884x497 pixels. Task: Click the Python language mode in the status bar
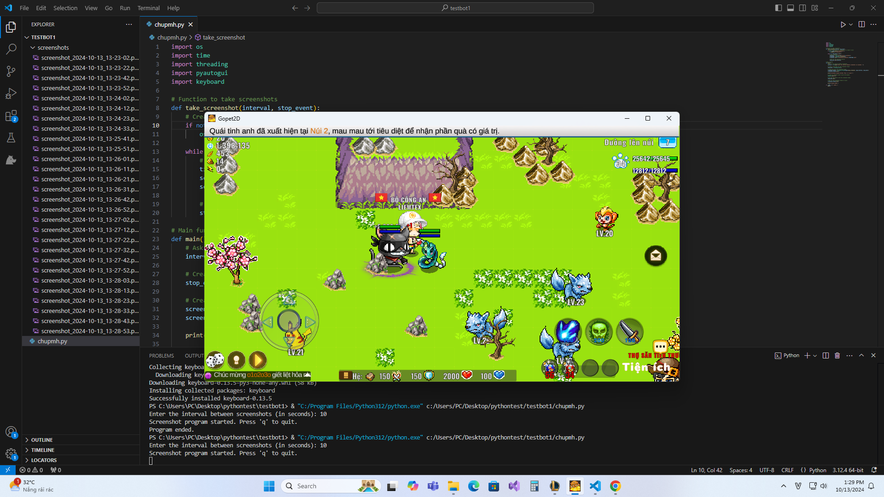(x=818, y=470)
